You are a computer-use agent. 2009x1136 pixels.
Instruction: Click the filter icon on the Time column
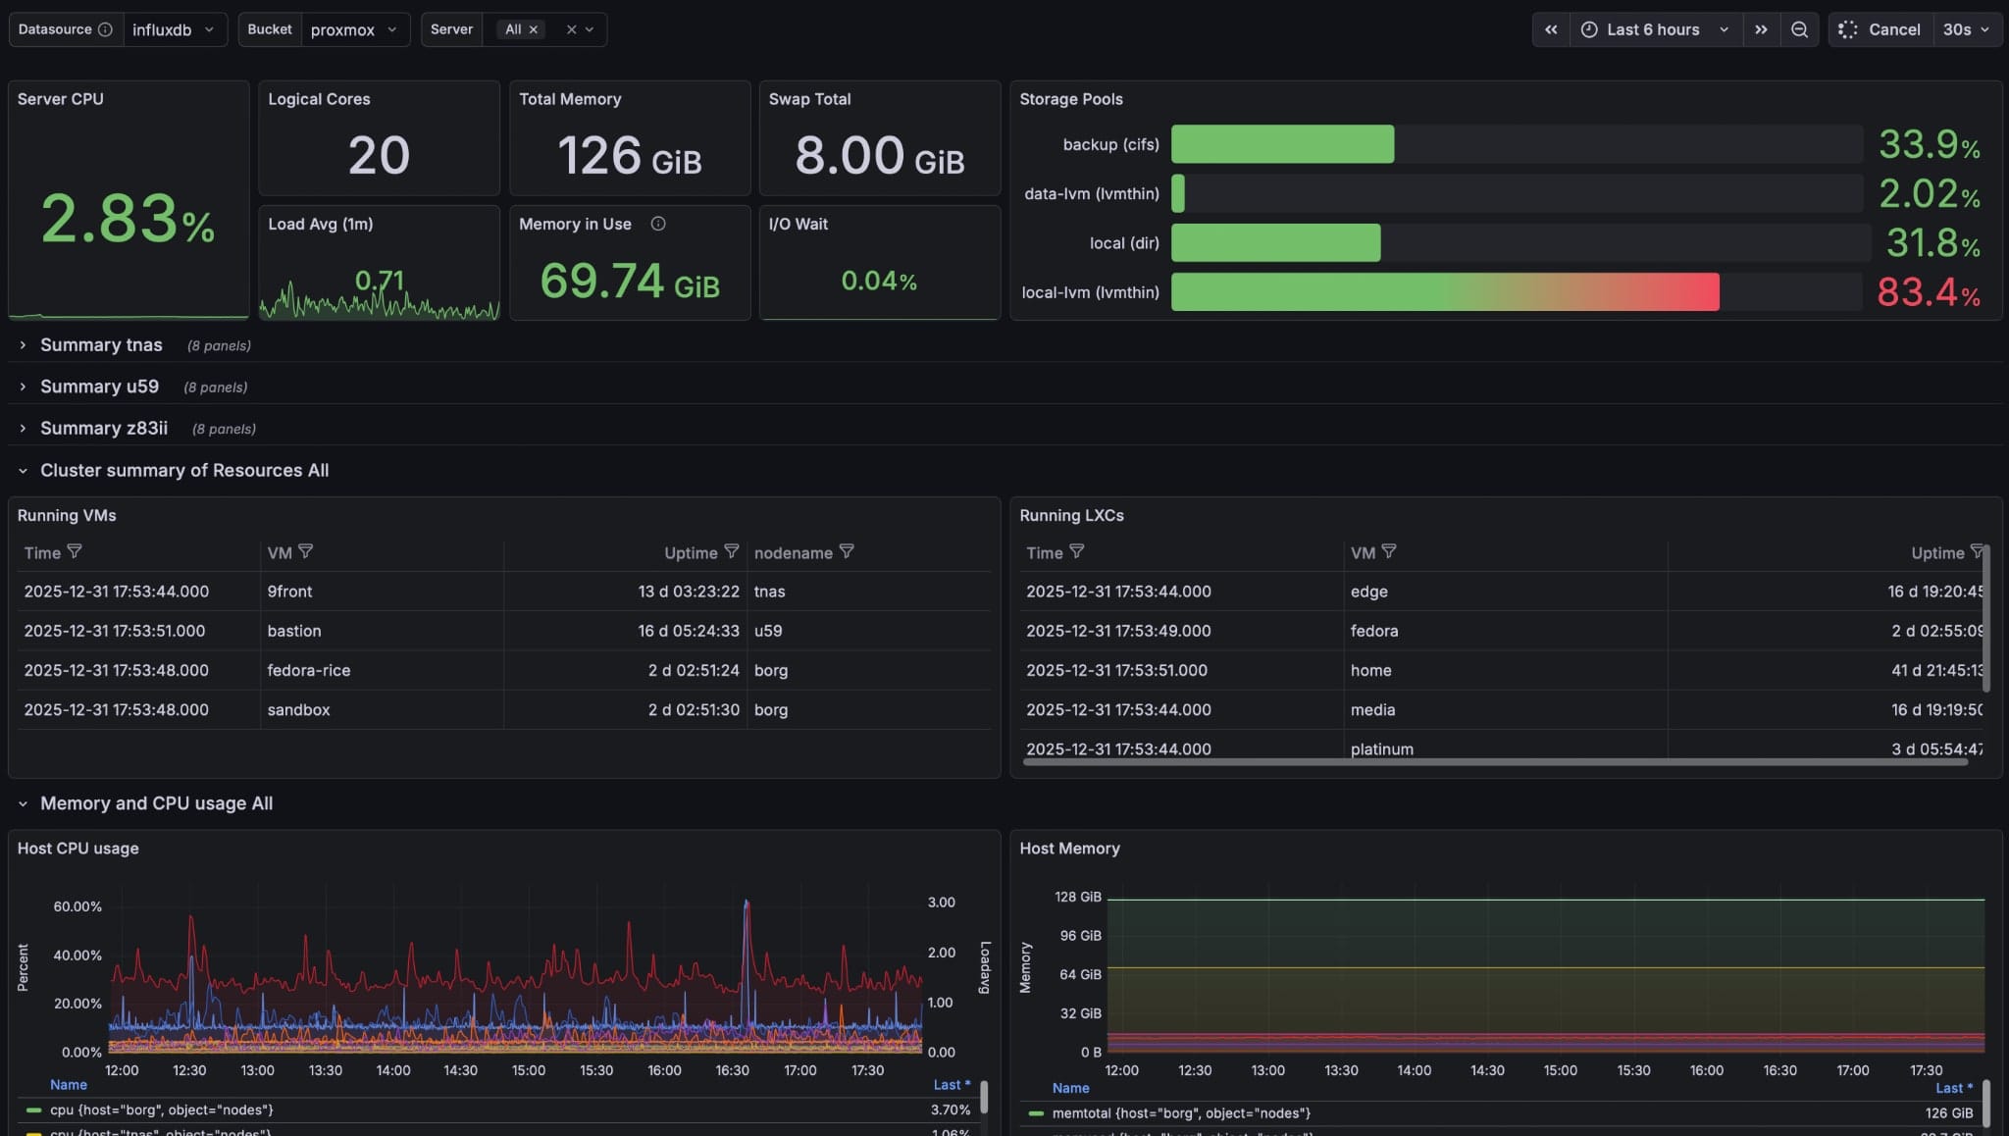[x=76, y=551]
